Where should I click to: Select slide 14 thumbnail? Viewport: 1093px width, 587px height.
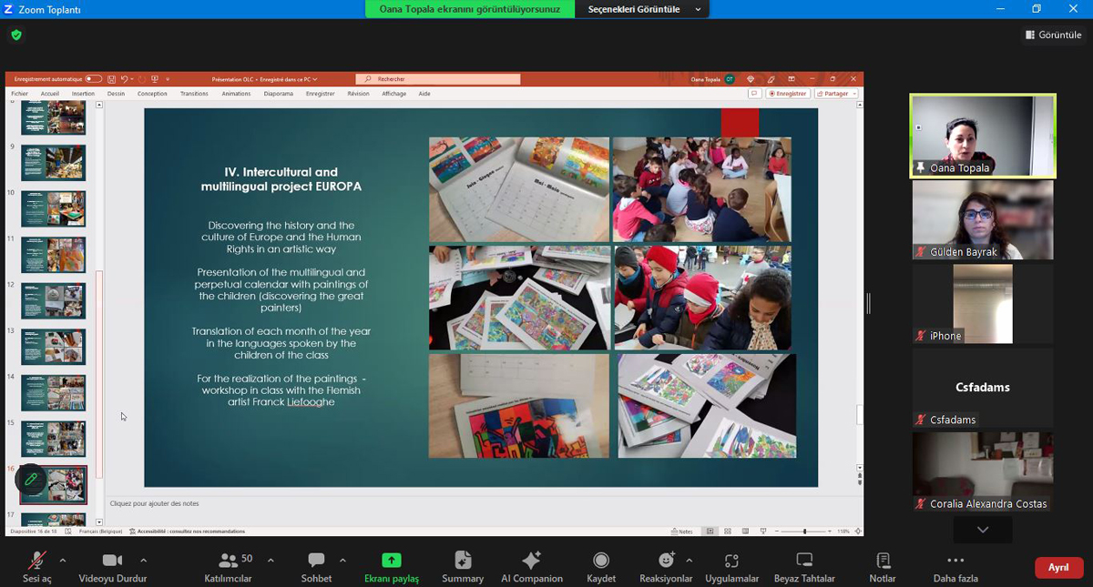coord(53,393)
